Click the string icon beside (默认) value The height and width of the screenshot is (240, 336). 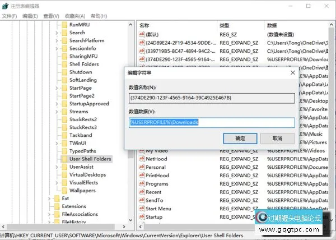[x=142, y=34]
